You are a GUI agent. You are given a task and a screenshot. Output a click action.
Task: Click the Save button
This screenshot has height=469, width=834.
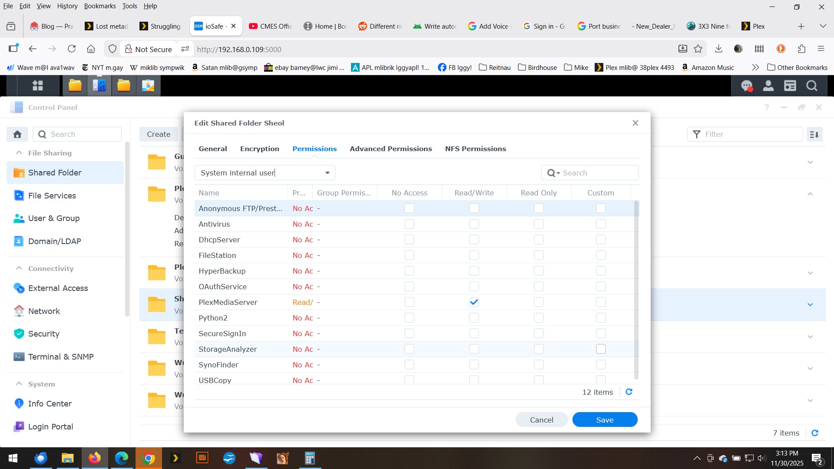(x=605, y=419)
